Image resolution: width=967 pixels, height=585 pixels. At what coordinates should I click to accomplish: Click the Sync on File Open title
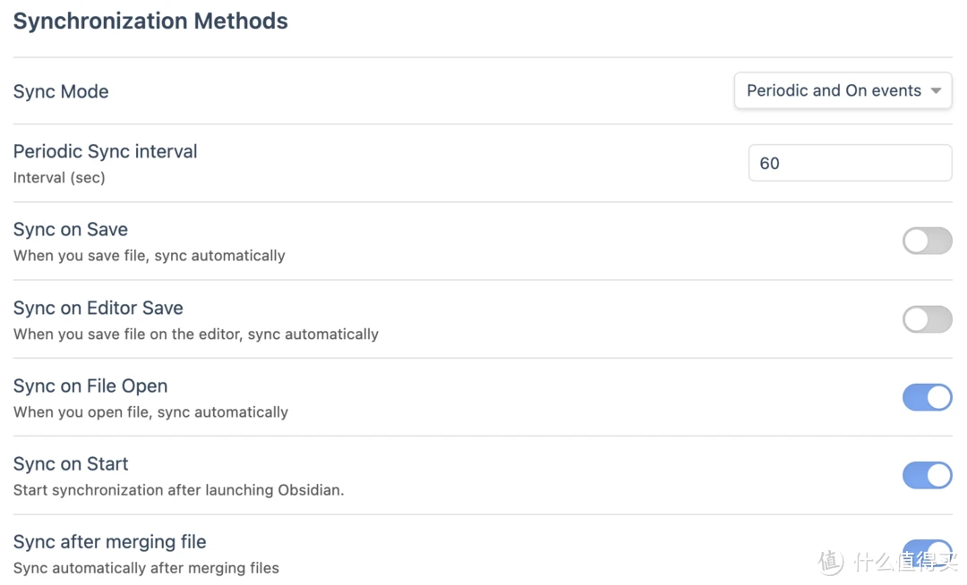[90, 386]
